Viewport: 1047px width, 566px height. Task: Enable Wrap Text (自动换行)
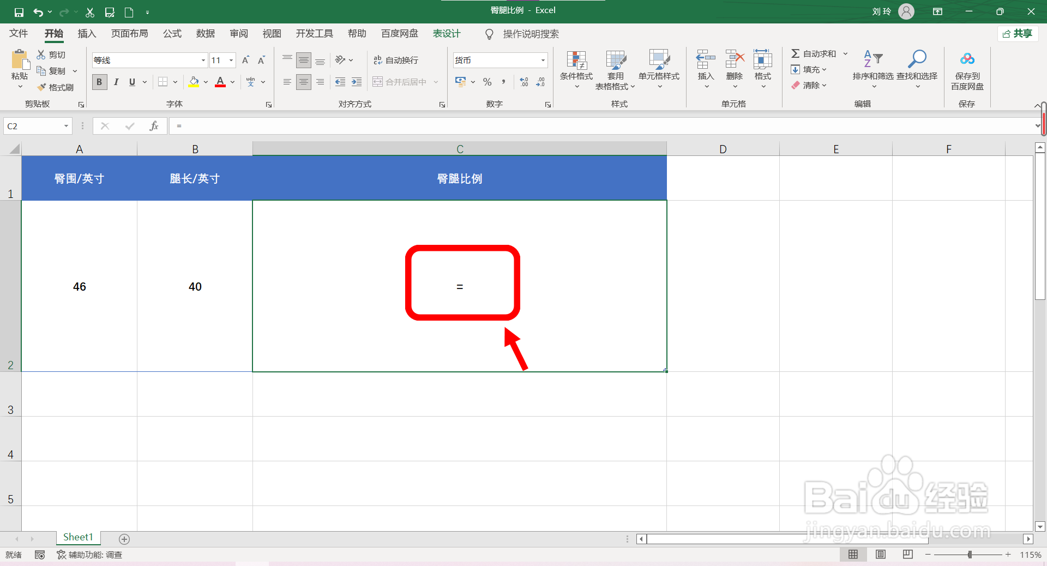(396, 60)
